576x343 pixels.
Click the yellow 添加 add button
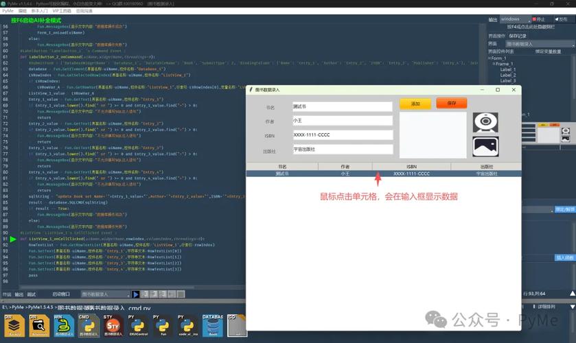415,104
